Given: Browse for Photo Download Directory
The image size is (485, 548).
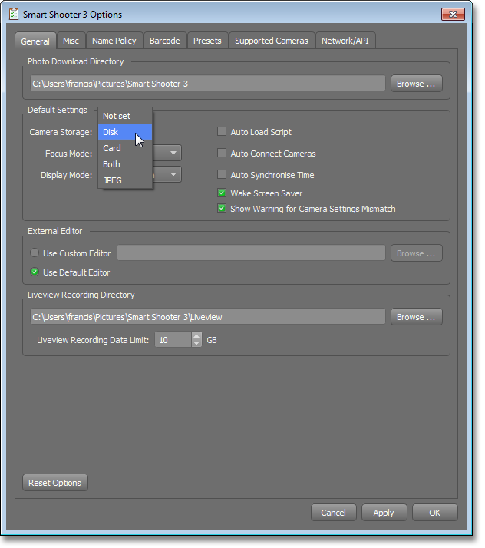Looking at the screenshot, I should (416, 84).
